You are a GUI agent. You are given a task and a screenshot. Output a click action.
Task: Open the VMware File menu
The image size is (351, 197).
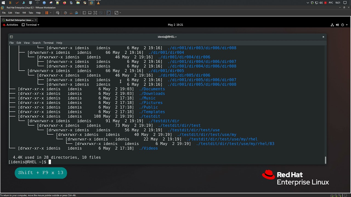4,13
